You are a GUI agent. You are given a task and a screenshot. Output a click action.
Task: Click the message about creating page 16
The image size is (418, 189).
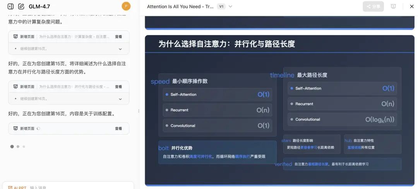pos(62,114)
